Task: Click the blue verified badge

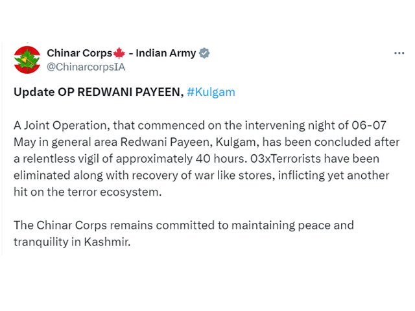Action: [204, 53]
